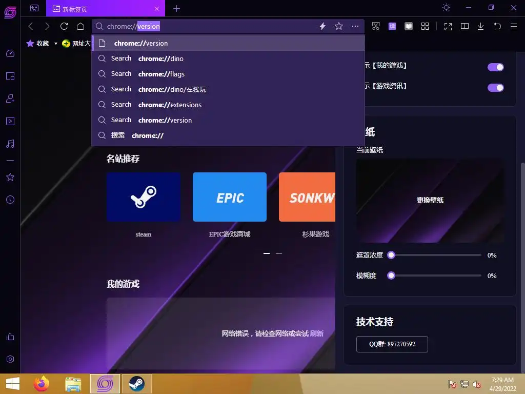Open the 收藏 bookmarks button
Image resolution: width=525 pixels, height=394 pixels.
(38, 44)
